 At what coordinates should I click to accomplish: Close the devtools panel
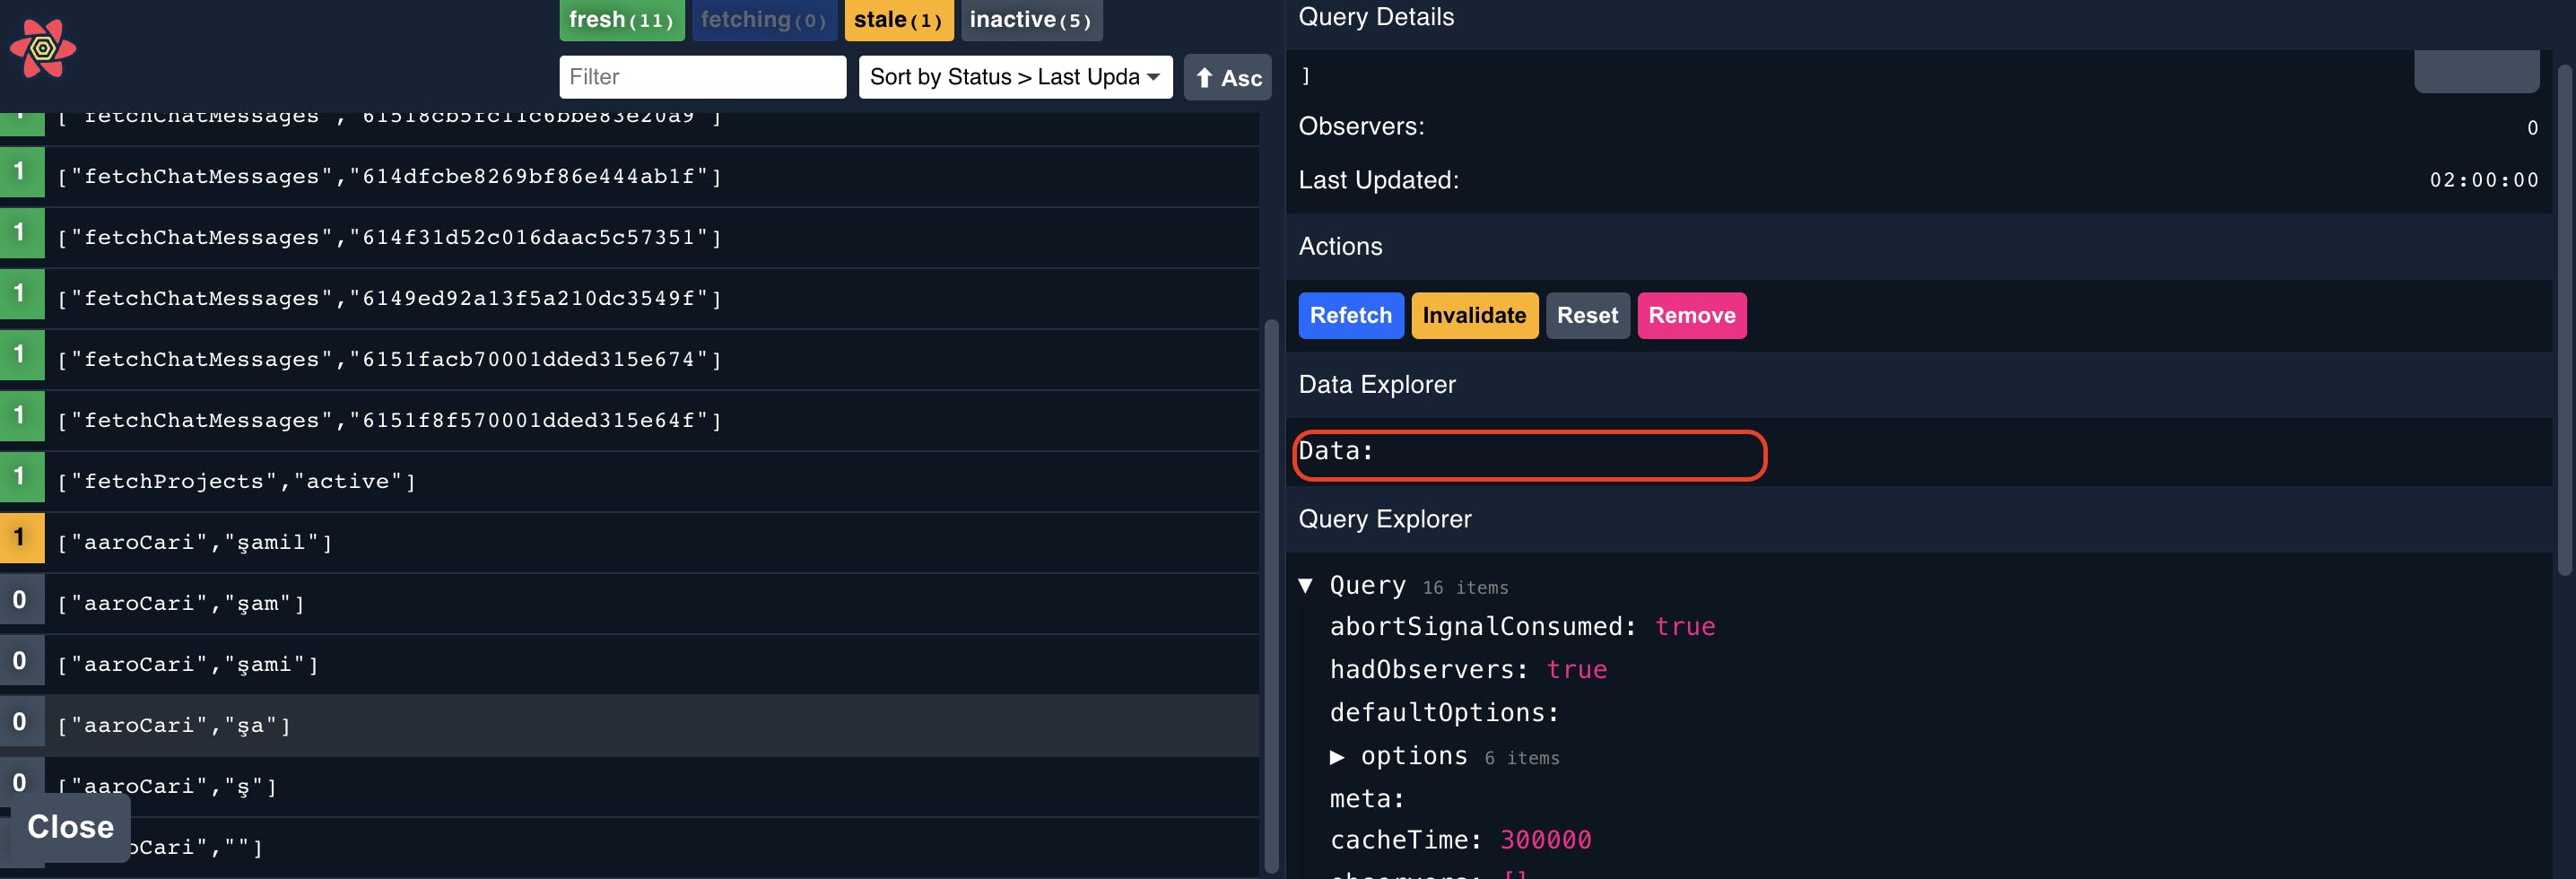coord(70,827)
